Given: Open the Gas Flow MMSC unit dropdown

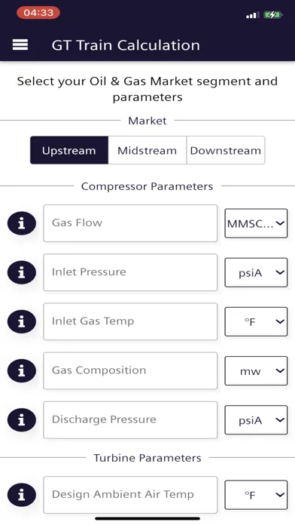Looking at the screenshot, I should (x=256, y=223).
